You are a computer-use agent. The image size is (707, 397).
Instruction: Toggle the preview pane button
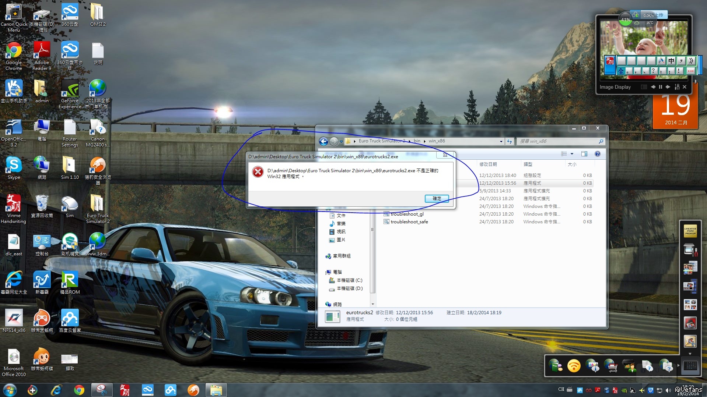coord(584,154)
